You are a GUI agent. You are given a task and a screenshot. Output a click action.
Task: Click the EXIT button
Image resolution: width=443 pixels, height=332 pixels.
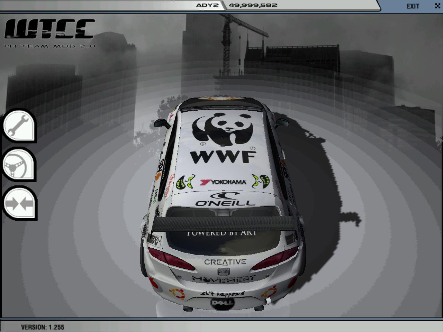point(413,6)
